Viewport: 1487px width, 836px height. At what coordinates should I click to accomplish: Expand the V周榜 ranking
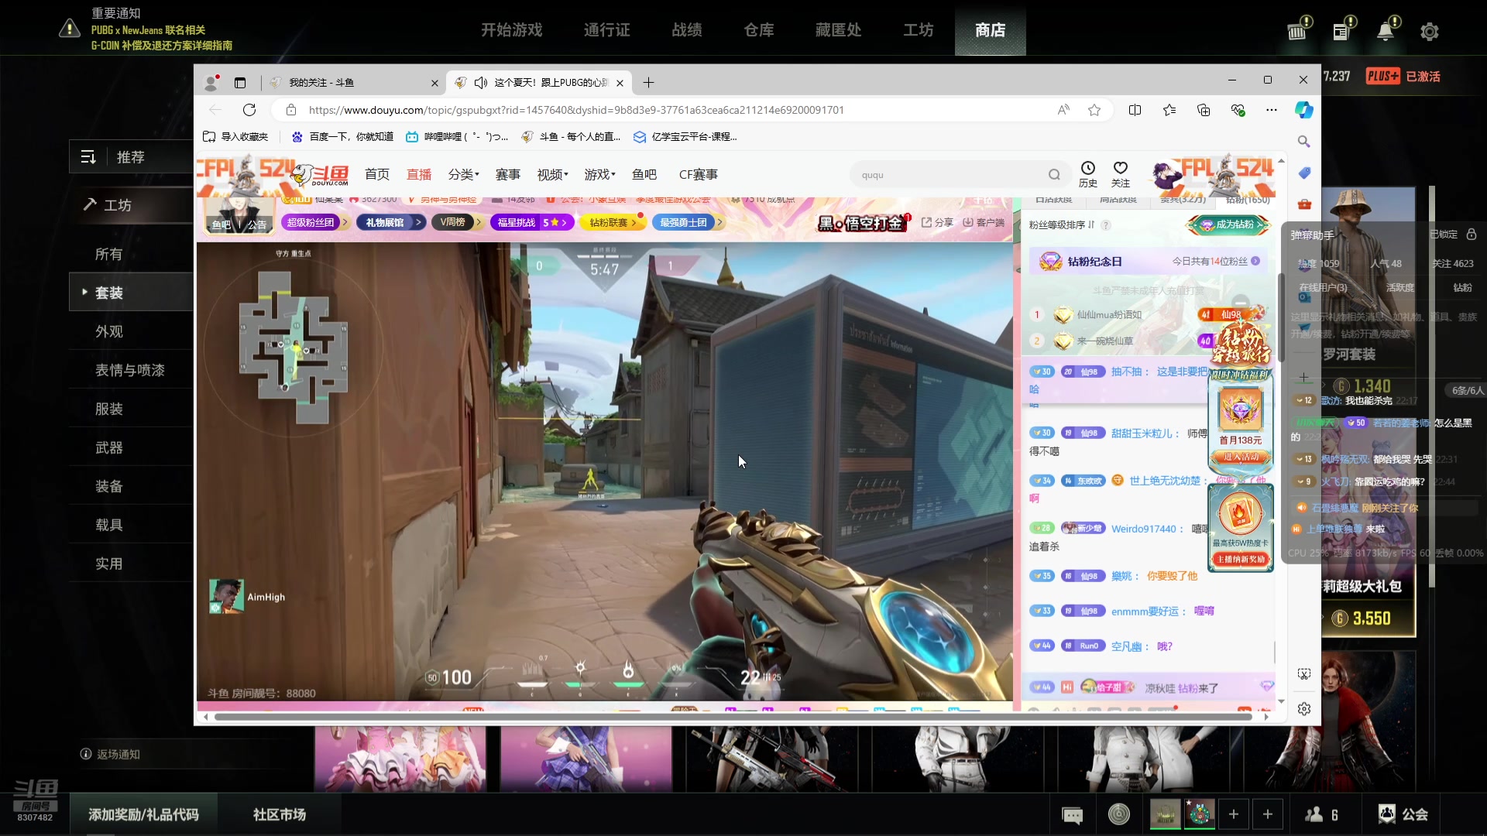click(x=457, y=223)
